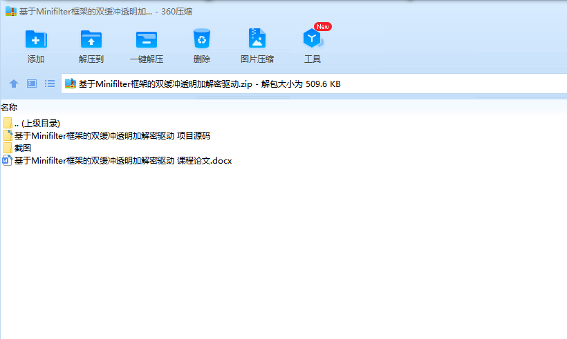This screenshot has height=339, width=567.
Task: Click the address bar showing the zip path
Action: 314,84
